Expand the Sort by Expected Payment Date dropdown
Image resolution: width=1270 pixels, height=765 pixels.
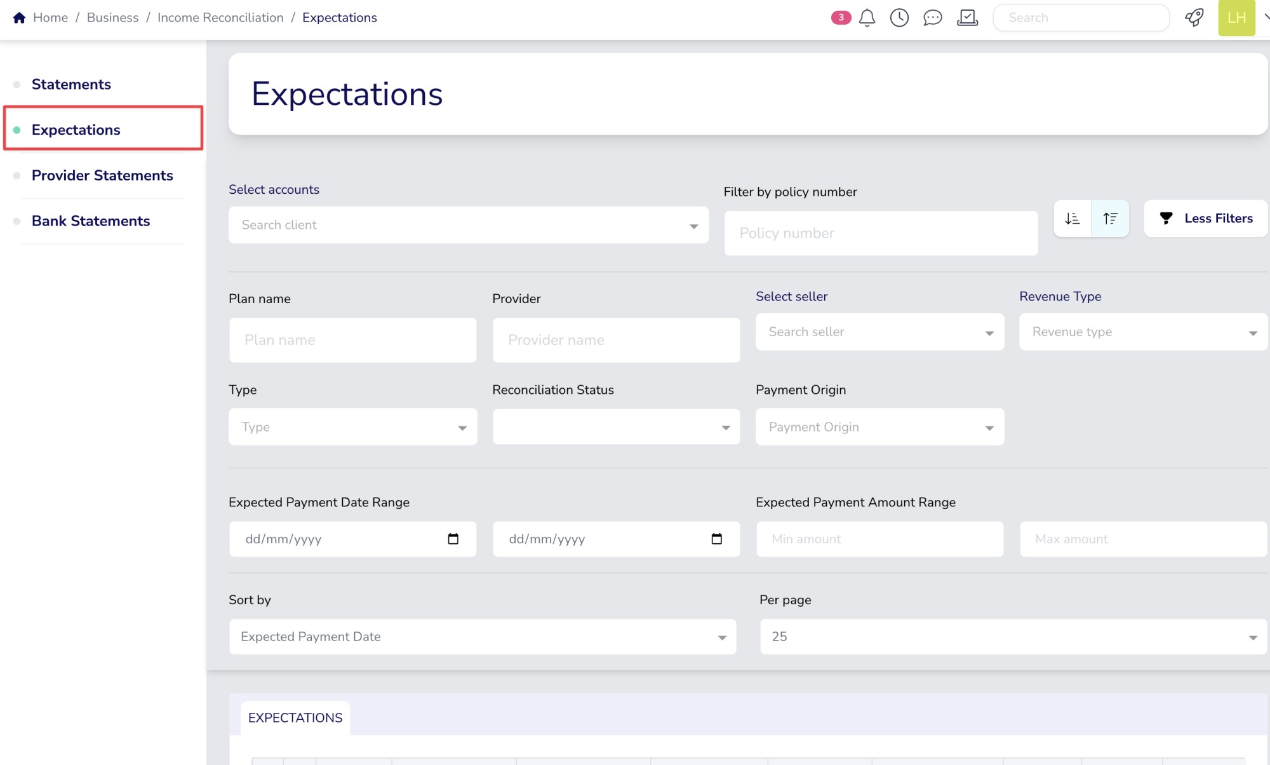pos(483,637)
